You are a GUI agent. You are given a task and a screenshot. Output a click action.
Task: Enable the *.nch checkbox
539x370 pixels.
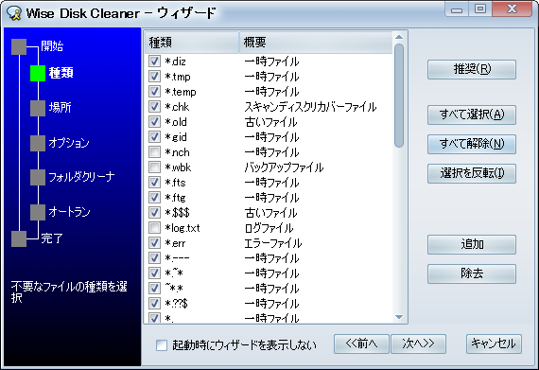pos(154,152)
